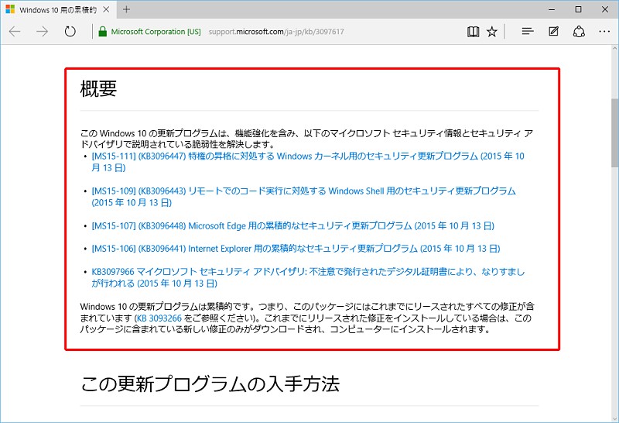The width and height of the screenshot is (619, 423).
Task: Open MS15-109 KB3096443 Windows Shell update link
Action: point(303,197)
